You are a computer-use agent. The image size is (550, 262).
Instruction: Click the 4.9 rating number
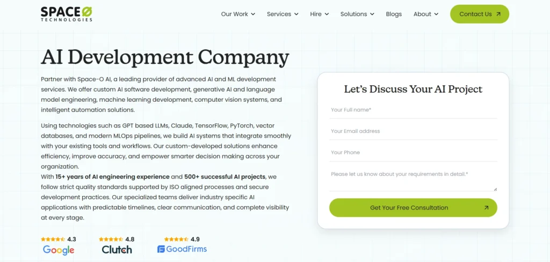pos(195,239)
